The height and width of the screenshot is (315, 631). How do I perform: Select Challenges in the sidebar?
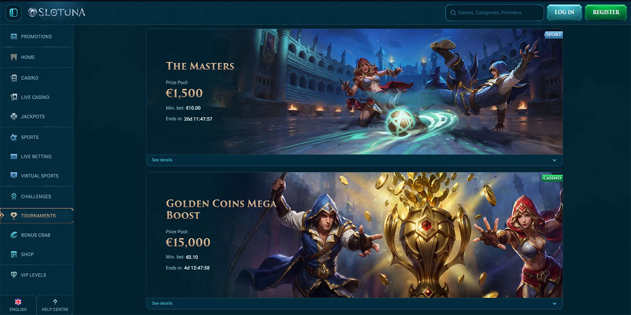pos(37,196)
